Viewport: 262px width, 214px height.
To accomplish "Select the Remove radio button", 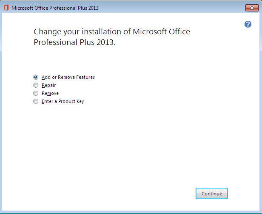I will tap(36, 93).
